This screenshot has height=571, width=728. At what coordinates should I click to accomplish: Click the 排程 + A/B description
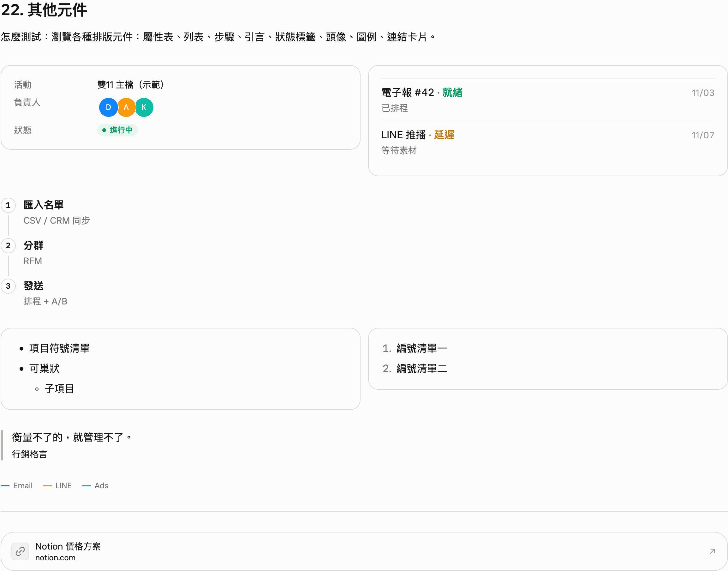[45, 302]
